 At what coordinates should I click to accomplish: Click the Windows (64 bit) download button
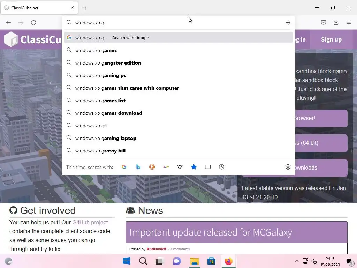pyautogui.click(x=321, y=143)
